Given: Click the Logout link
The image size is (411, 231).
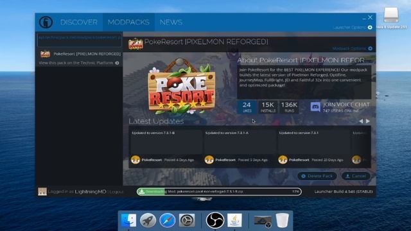Looking at the screenshot, I should pyautogui.click(x=116, y=192).
